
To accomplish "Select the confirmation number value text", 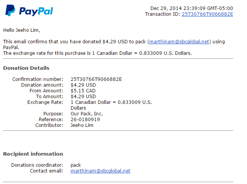I will pyautogui.click(x=96, y=79).
